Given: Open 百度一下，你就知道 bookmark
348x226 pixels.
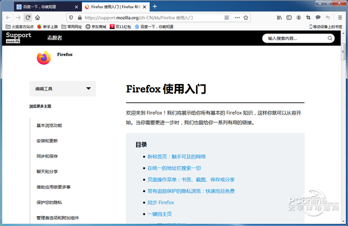Looking at the screenshot, I should click(154, 27).
